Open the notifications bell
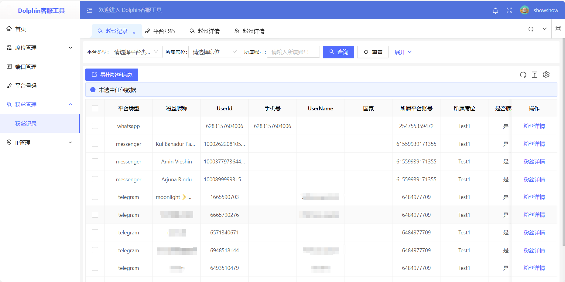This screenshot has width=565, height=282. (x=495, y=11)
